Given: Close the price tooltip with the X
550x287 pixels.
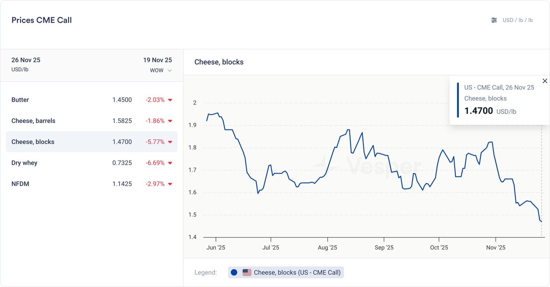Looking at the screenshot, I should (545, 81).
